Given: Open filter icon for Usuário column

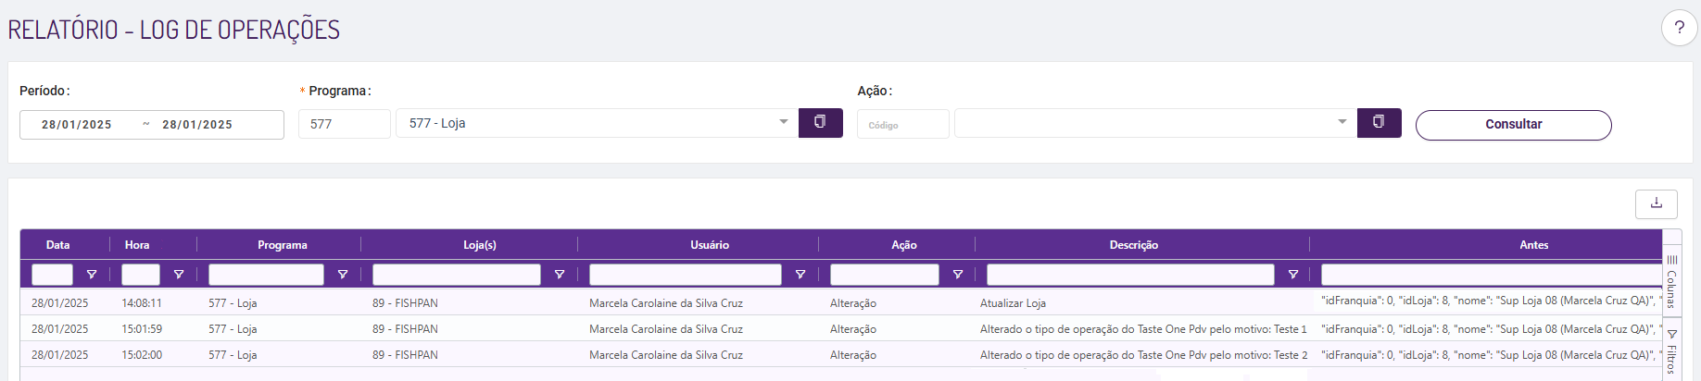Looking at the screenshot, I should pyautogui.click(x=800, y=275).
